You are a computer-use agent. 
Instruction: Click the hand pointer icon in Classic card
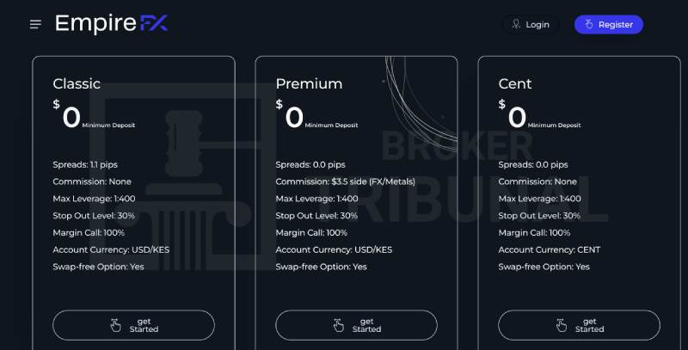pyautogui.click(x=115, y=325)
